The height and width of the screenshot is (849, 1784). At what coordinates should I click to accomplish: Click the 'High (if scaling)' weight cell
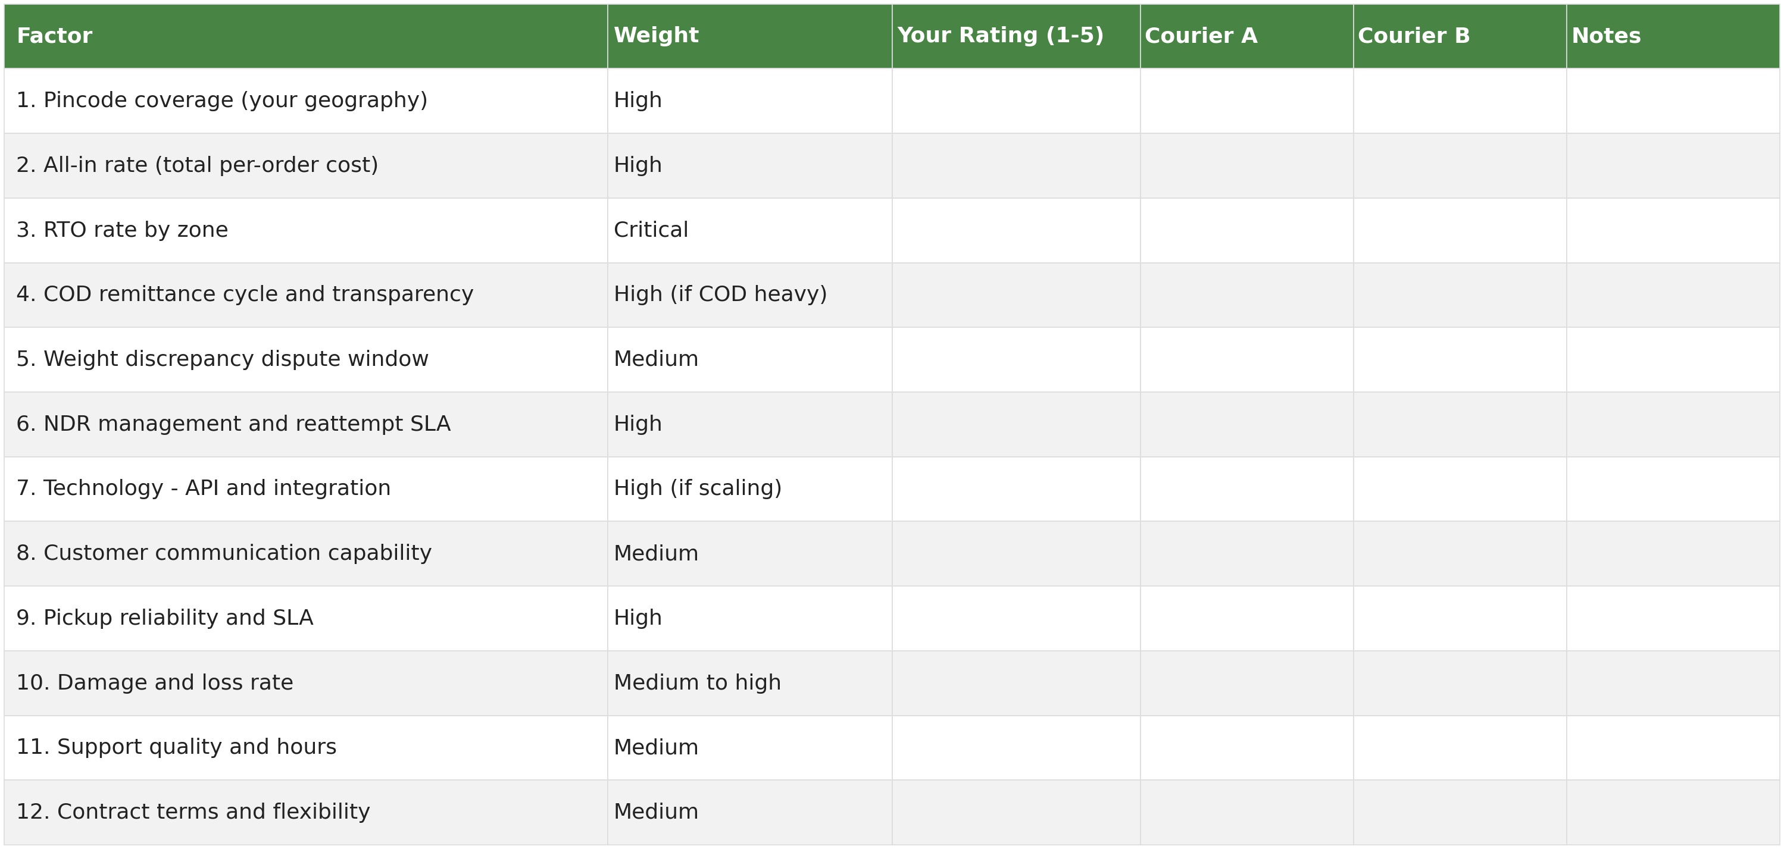tap(749, 489)
